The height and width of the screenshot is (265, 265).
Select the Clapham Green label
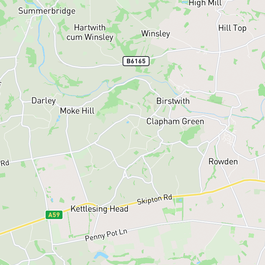tap(175, 122)
